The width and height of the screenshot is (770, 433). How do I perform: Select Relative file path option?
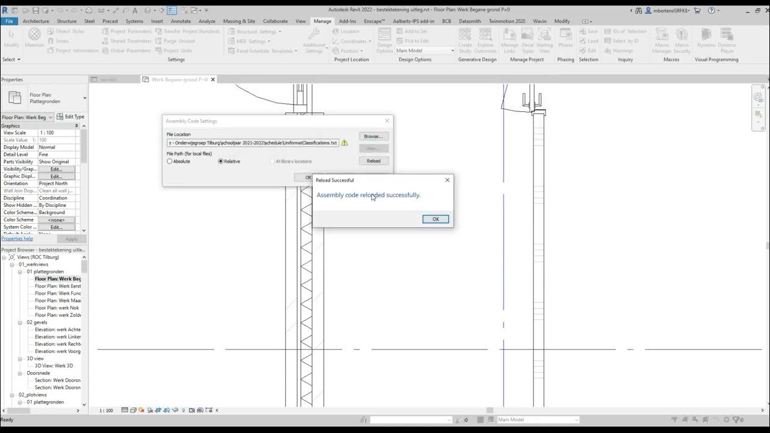229,161
